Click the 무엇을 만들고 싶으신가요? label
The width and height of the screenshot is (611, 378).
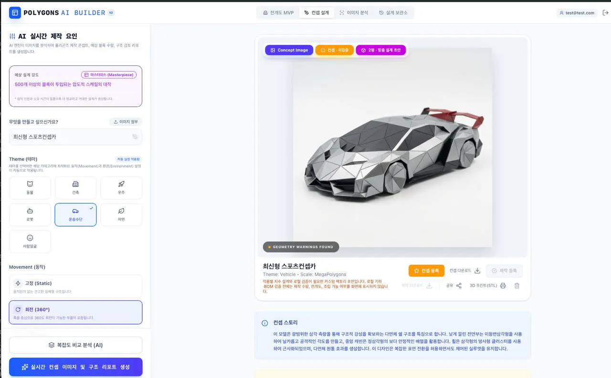pos(33,122)
